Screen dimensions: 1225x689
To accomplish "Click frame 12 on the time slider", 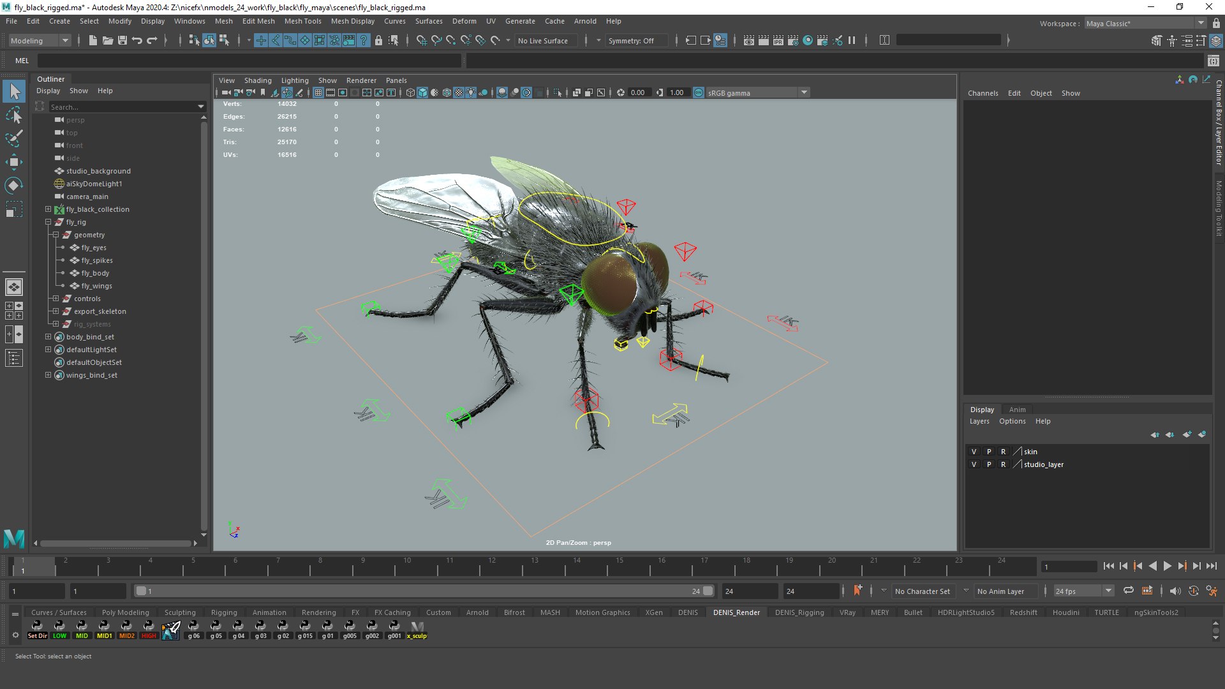I will click(492, 565).
